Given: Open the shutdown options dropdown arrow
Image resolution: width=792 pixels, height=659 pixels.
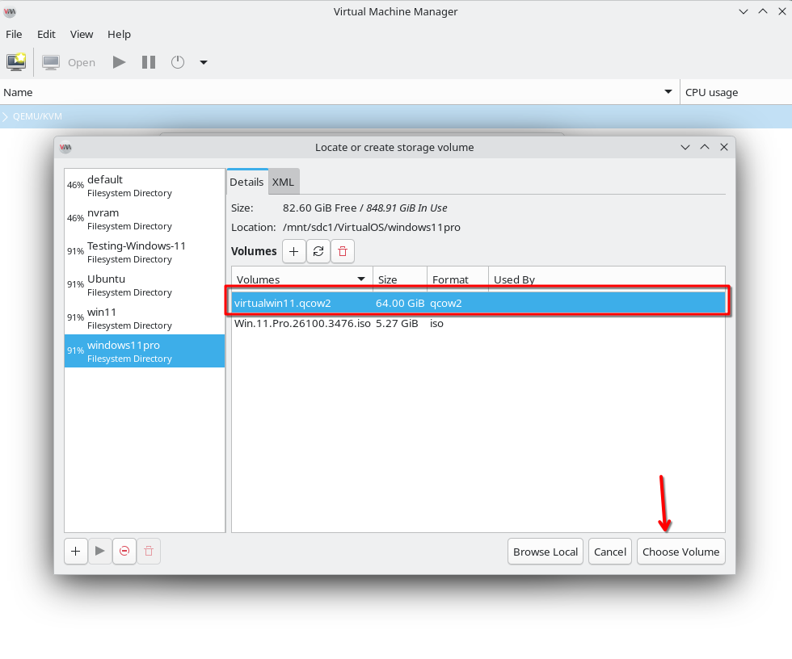Looking at the screenshot, I should [x=204, y=62].
